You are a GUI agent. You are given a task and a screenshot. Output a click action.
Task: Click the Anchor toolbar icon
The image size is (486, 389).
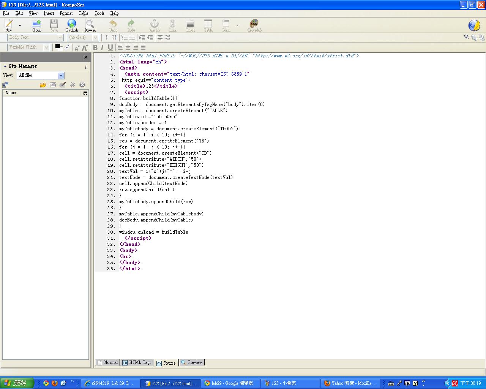[155, 25]
